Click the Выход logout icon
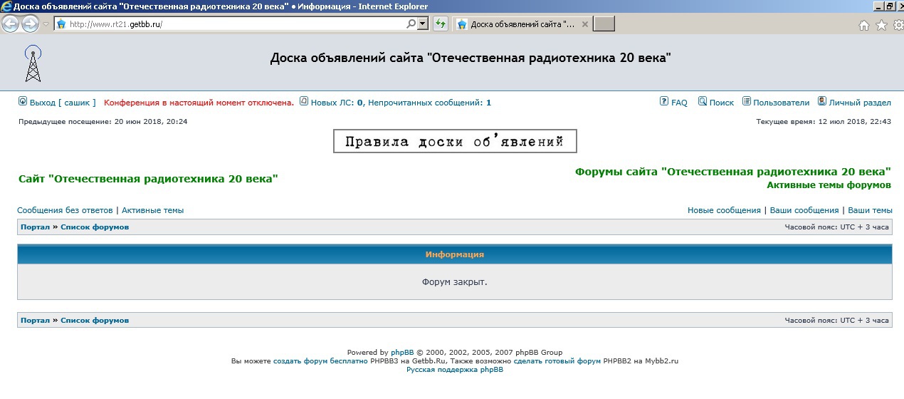The width and height of the screenshot is (904, 399). [x=22, y=101]
